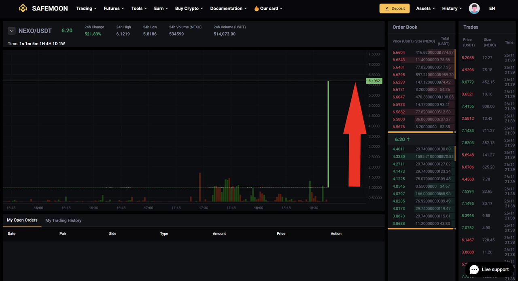Switch language via EN selector
The image size is (518, 281).
click(492, 8)
